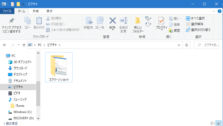The width and height of the screenshot is (223, 126).
Task: Click PC in the address bar
Action: [x=40, y=45]
